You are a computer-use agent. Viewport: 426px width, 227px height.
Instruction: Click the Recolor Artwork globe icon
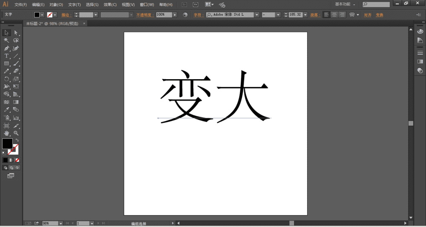[x=185, y=14]
